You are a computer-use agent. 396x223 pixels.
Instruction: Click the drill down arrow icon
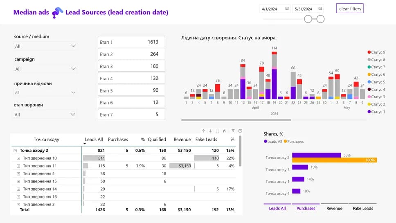pyautogui.click(x=210, y=131)
